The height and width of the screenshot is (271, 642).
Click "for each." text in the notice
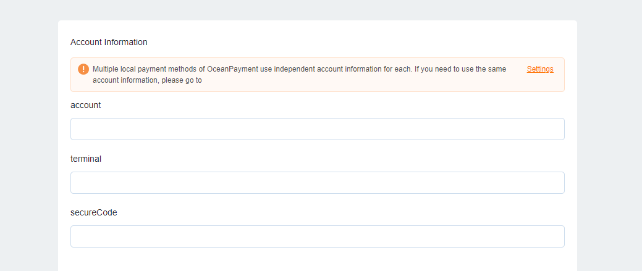[396, 69]
